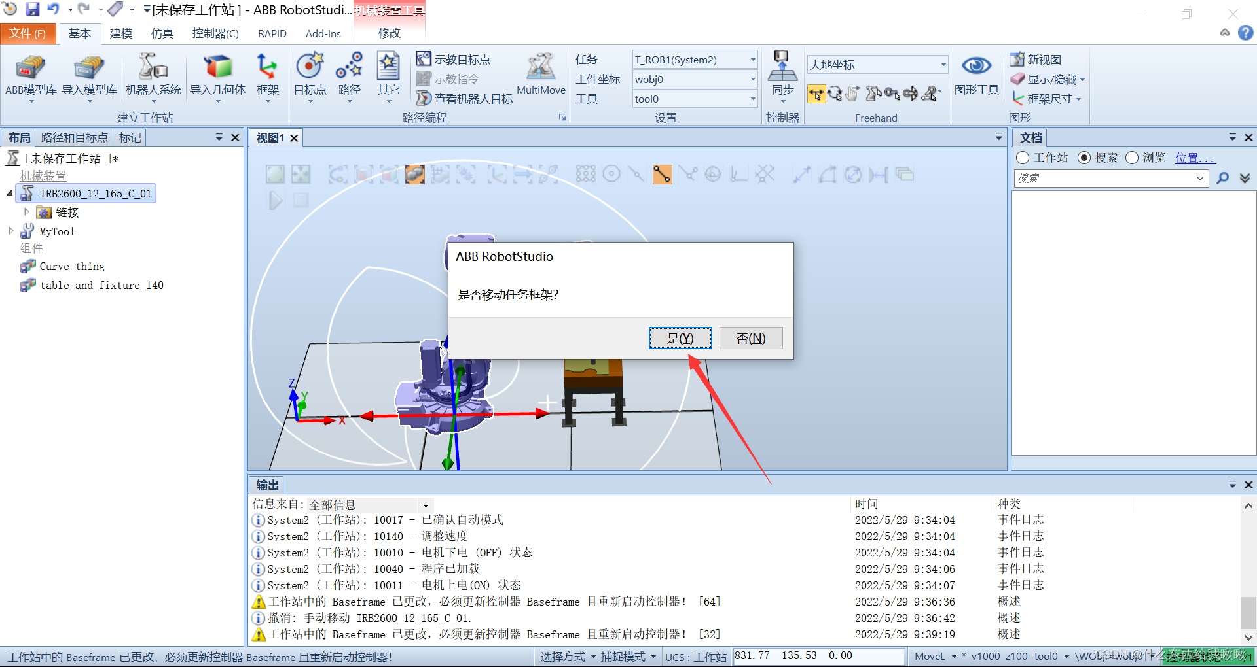Click the measure point-to-point icon in viewport
Viewport: 1257px width, 667px height.
point(802,174)
